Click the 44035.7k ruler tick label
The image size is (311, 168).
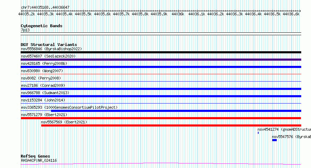tap(121, 14)
